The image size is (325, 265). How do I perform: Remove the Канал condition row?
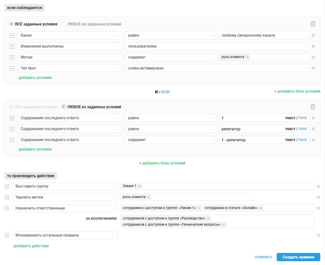tap(313, 35)
